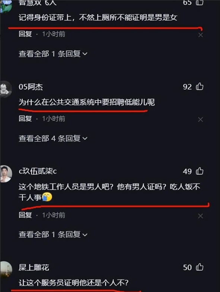Viewport: 220px width, 292px height.
Task: Expand 查看全部 4 条回复
Action: tap(53, 139)
